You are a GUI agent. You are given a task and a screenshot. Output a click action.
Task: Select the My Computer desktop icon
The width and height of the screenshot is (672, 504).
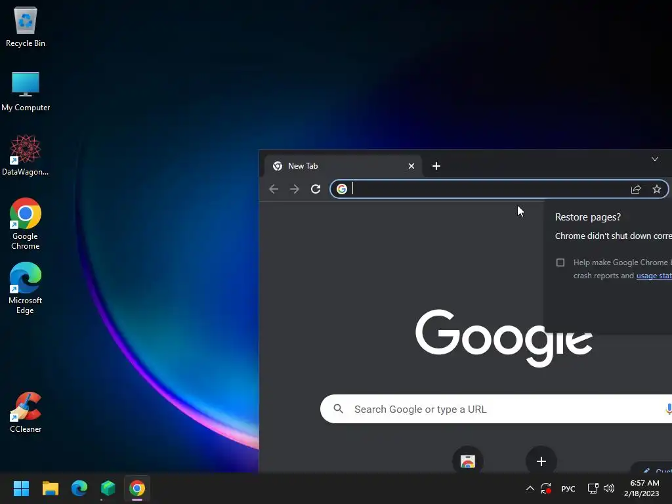pyautogui.click(x=26, y=91)
